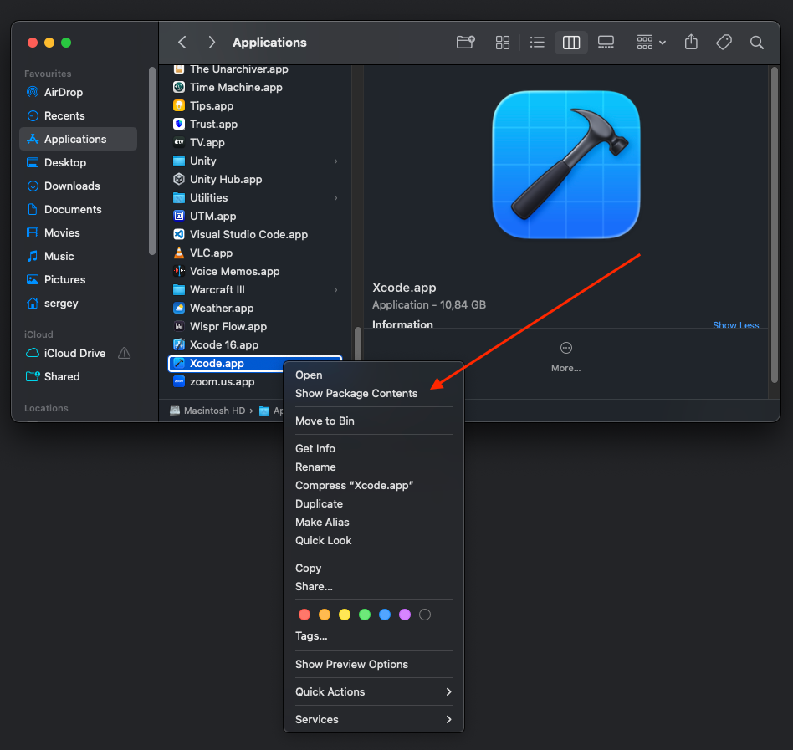Open Documents in the sidebar
This screenshot has width=793, height=750.
(78, 209)
